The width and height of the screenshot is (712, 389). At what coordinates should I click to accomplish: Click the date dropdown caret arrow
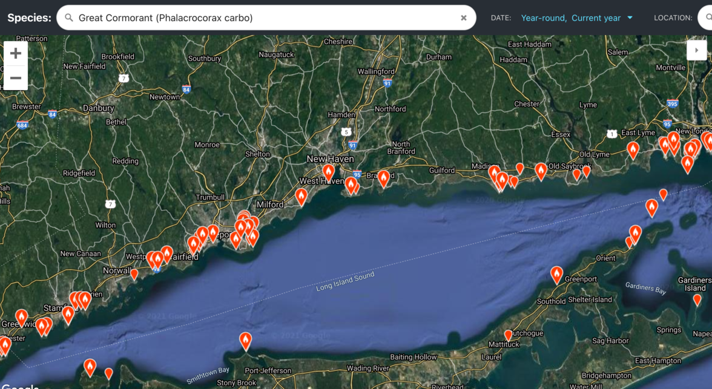point(630,18)
